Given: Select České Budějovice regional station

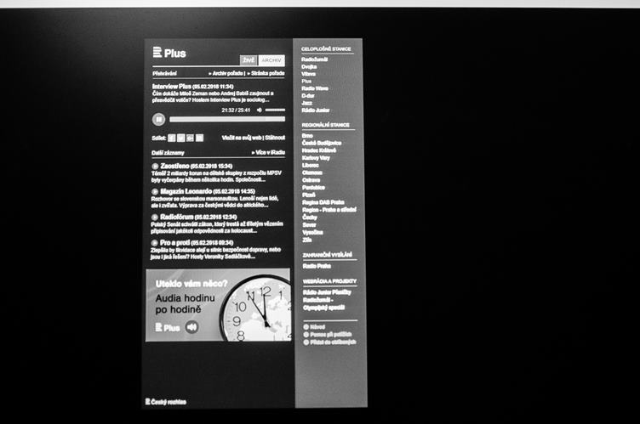Looking at the screenshot, I should (322, 143).
